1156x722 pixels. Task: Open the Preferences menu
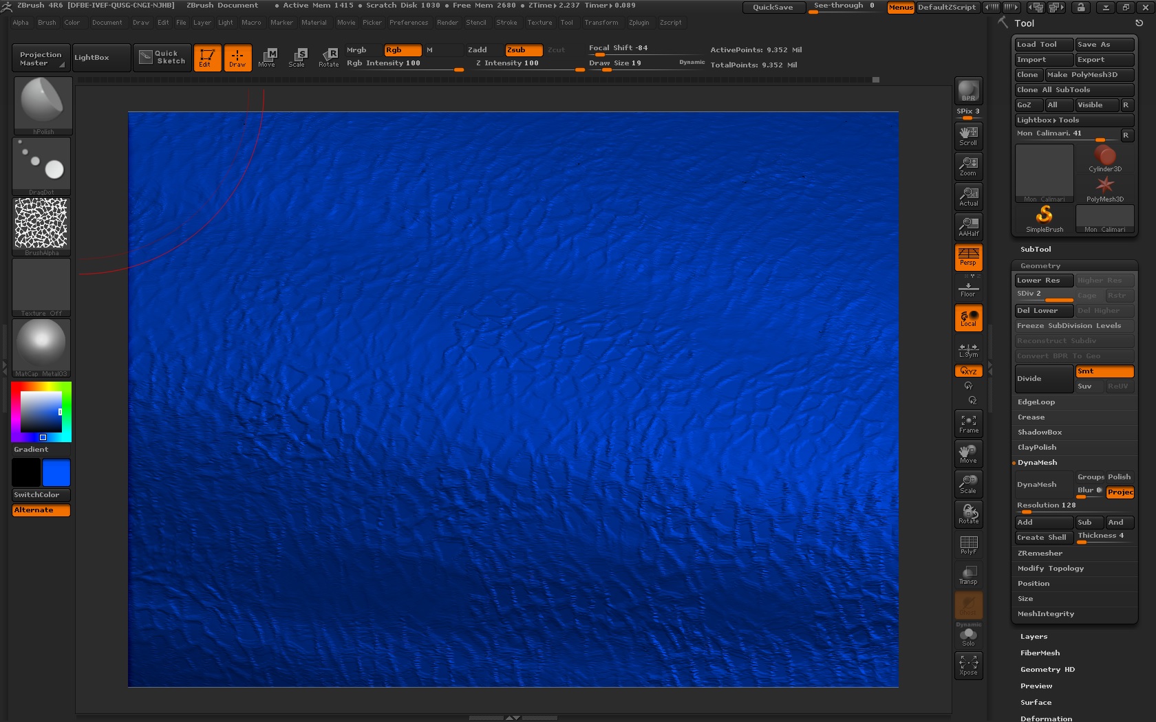coord(409,23)
